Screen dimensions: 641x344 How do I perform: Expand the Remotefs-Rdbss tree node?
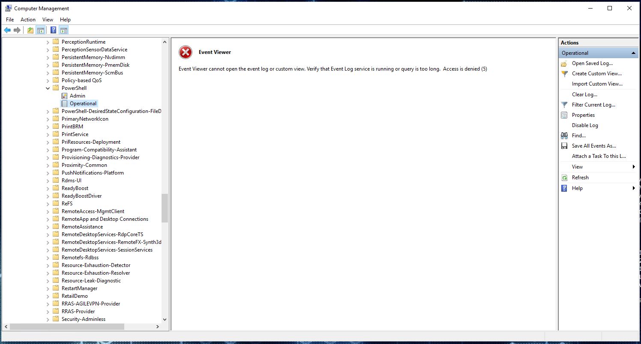click(48, 258)
